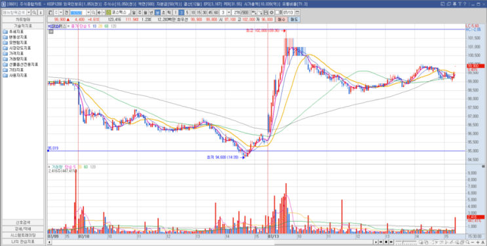Open the stock code history dropdown
The image size is (487, 246).
[x=88, y=12]
